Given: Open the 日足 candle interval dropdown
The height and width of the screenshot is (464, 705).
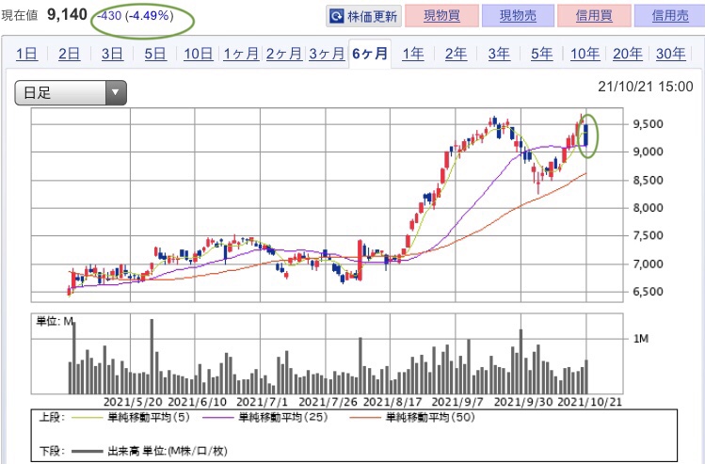Looking at the screenshot, I should click(71, 92).
